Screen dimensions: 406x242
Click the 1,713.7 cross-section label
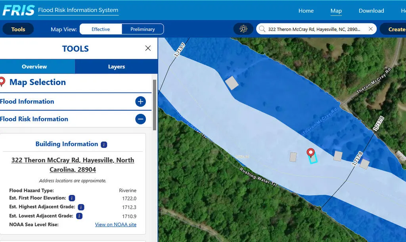[180, 50]
